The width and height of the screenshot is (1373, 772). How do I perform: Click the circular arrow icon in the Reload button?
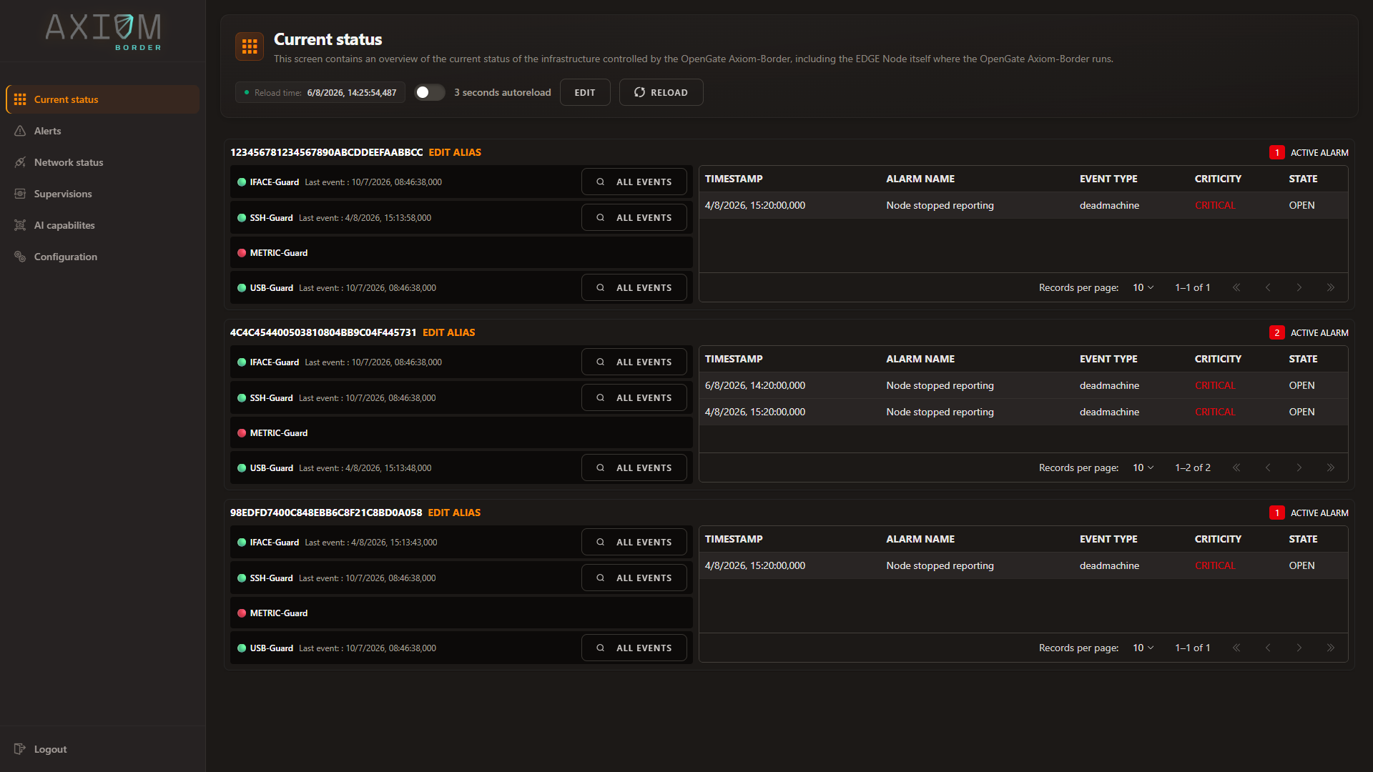[639, 92]
